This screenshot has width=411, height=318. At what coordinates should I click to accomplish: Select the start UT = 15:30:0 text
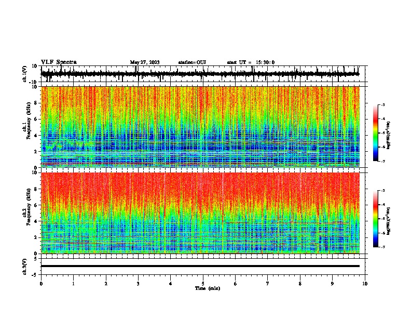click(x=251, y=62)
